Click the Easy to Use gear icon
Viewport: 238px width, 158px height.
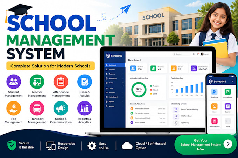tap(92, 146)
